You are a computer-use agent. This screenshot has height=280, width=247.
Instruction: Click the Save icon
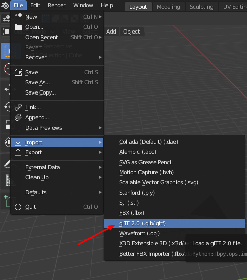(18, 72)
